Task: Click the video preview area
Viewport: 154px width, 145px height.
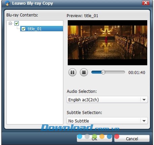Action: point(107,43)
